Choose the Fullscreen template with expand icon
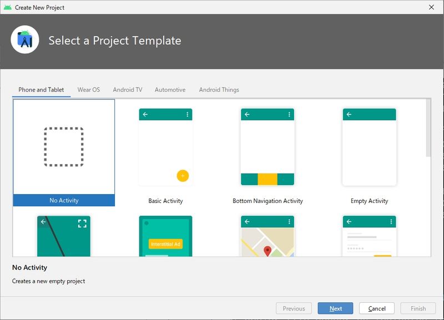The image size is (444, 320). (x=64, y=236)
